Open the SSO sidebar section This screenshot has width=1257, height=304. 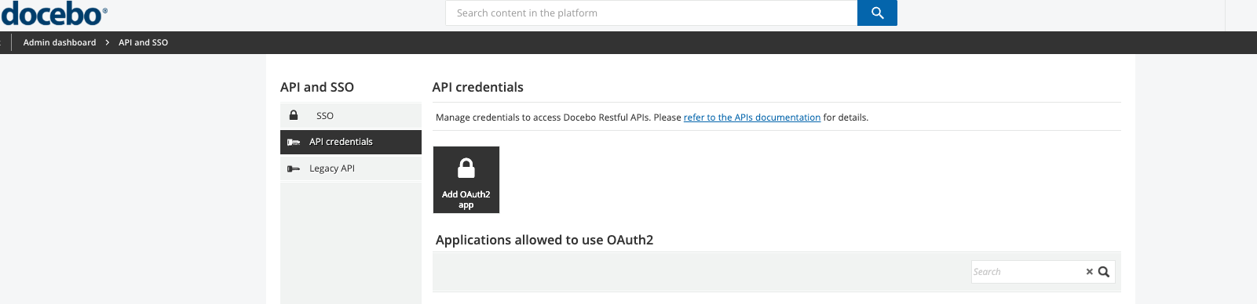click(351, 115)
